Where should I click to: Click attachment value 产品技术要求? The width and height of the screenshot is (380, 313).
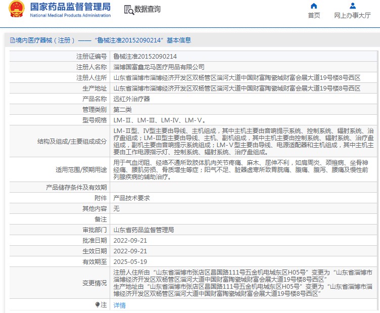(131, 198)
